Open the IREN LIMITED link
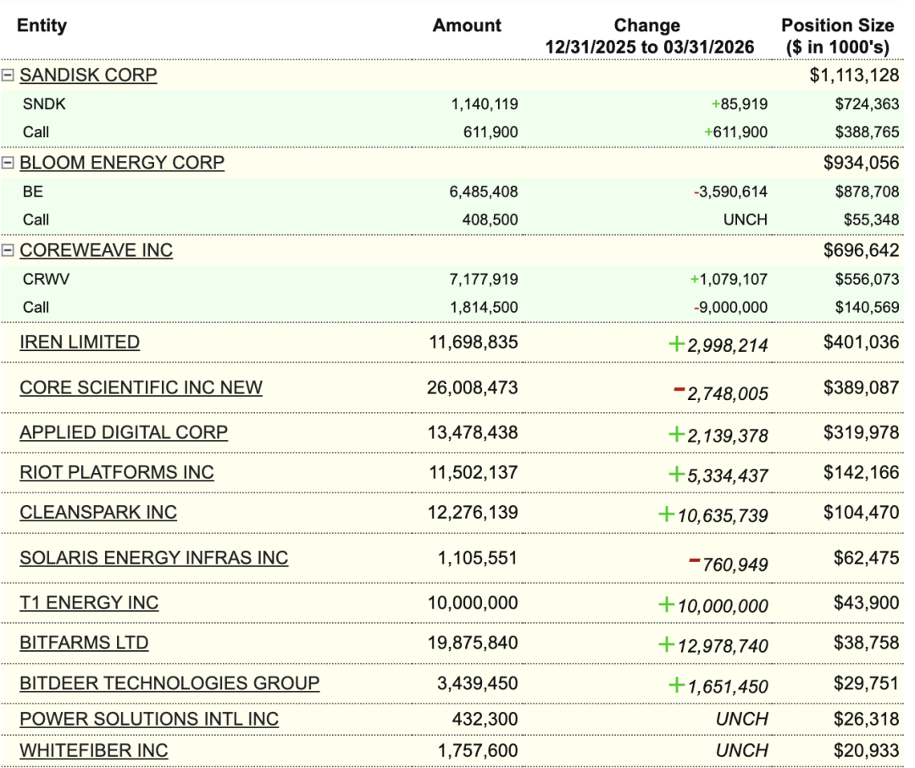This screenshot has height=768, width=915. pyautogui.click(x=80, y=342)
